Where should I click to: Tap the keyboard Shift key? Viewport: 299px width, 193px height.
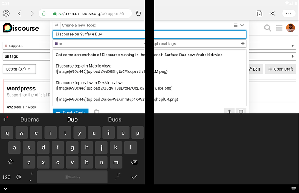[x=11, y=162]
